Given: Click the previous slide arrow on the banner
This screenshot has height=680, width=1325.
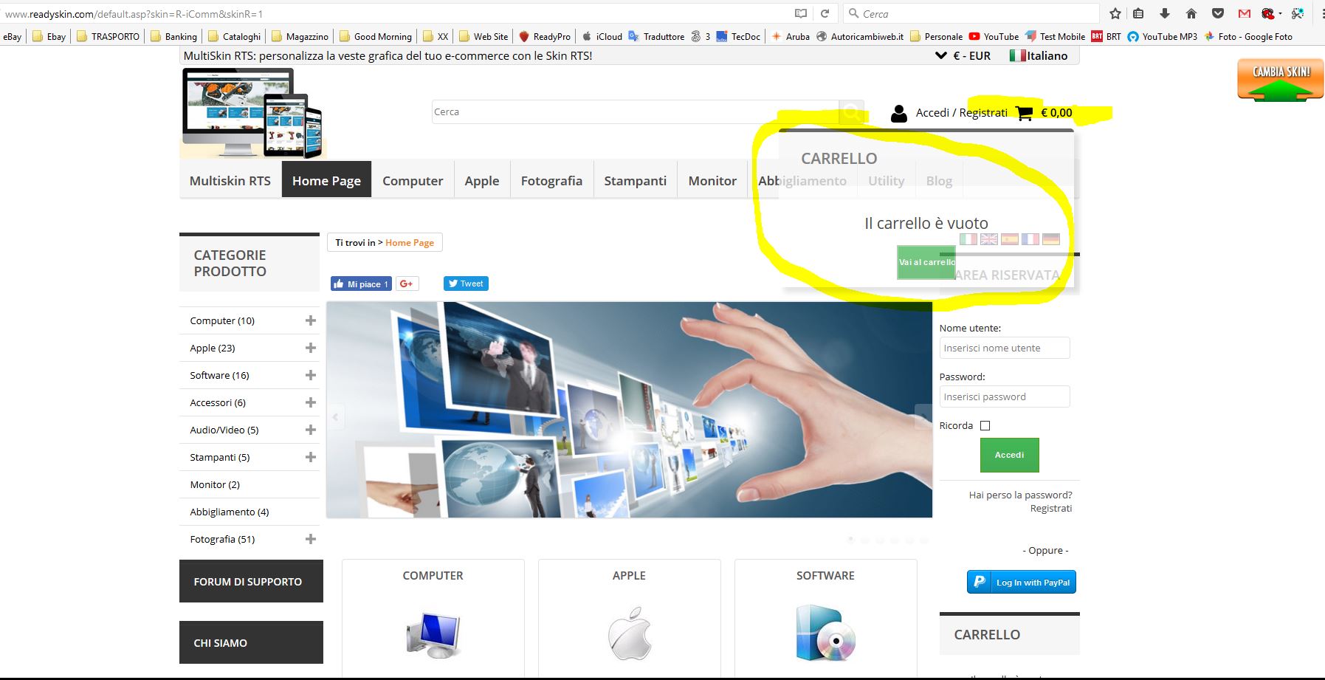Looking at the screenshot, I should tap(335, 417).
